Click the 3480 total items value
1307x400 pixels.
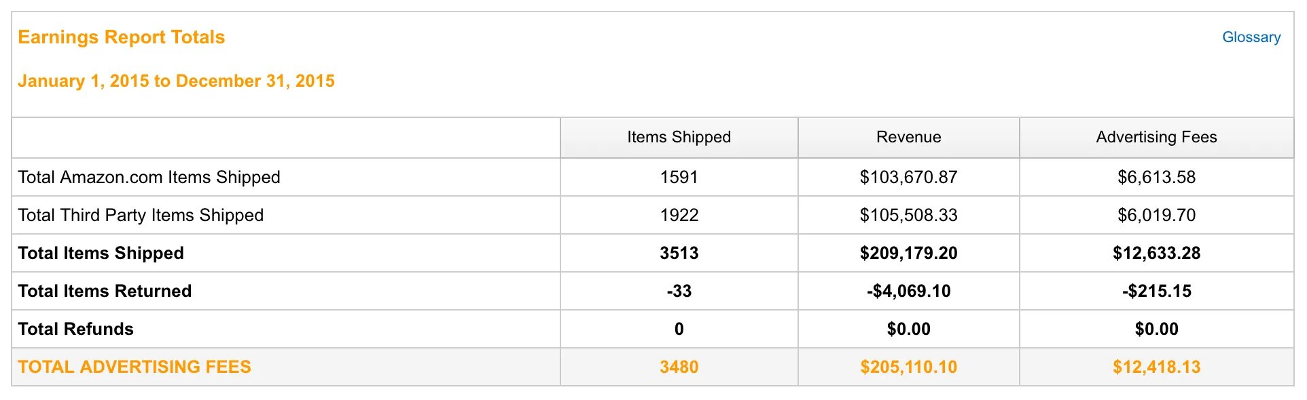coord(679,367)
